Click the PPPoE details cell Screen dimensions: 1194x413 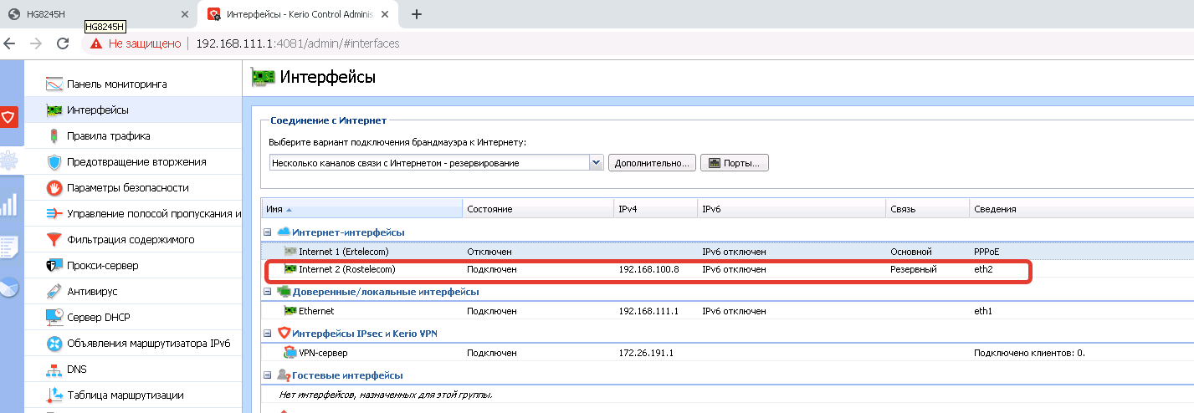pos(987,251)
